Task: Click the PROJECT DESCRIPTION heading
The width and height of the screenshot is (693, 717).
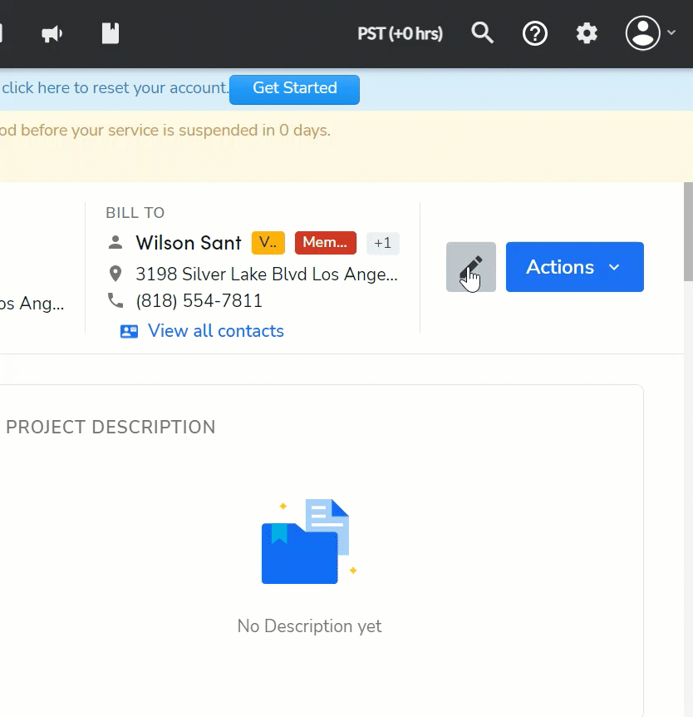Action: pyautogui.click(x=111, y=427)
